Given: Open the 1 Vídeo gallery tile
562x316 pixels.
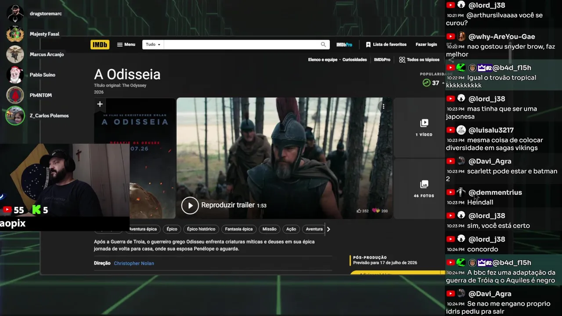Looking at the screenshot, I should pos(424,127).
